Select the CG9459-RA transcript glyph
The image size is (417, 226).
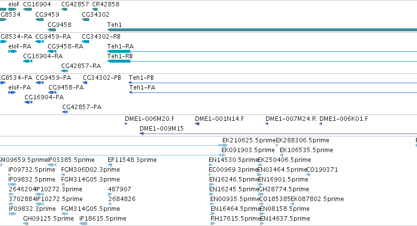(x=39, y=42)
